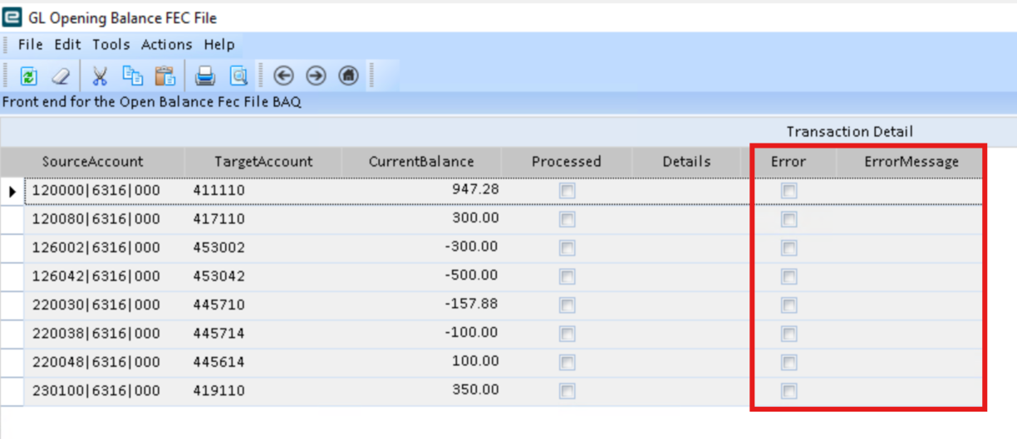Click the SourceAccount column header
This screenshot has width=1017, height=439.
pyautogui.click(x=93, y=162)
